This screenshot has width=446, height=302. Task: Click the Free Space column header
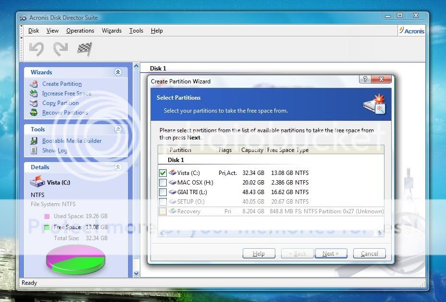[280, 150]
